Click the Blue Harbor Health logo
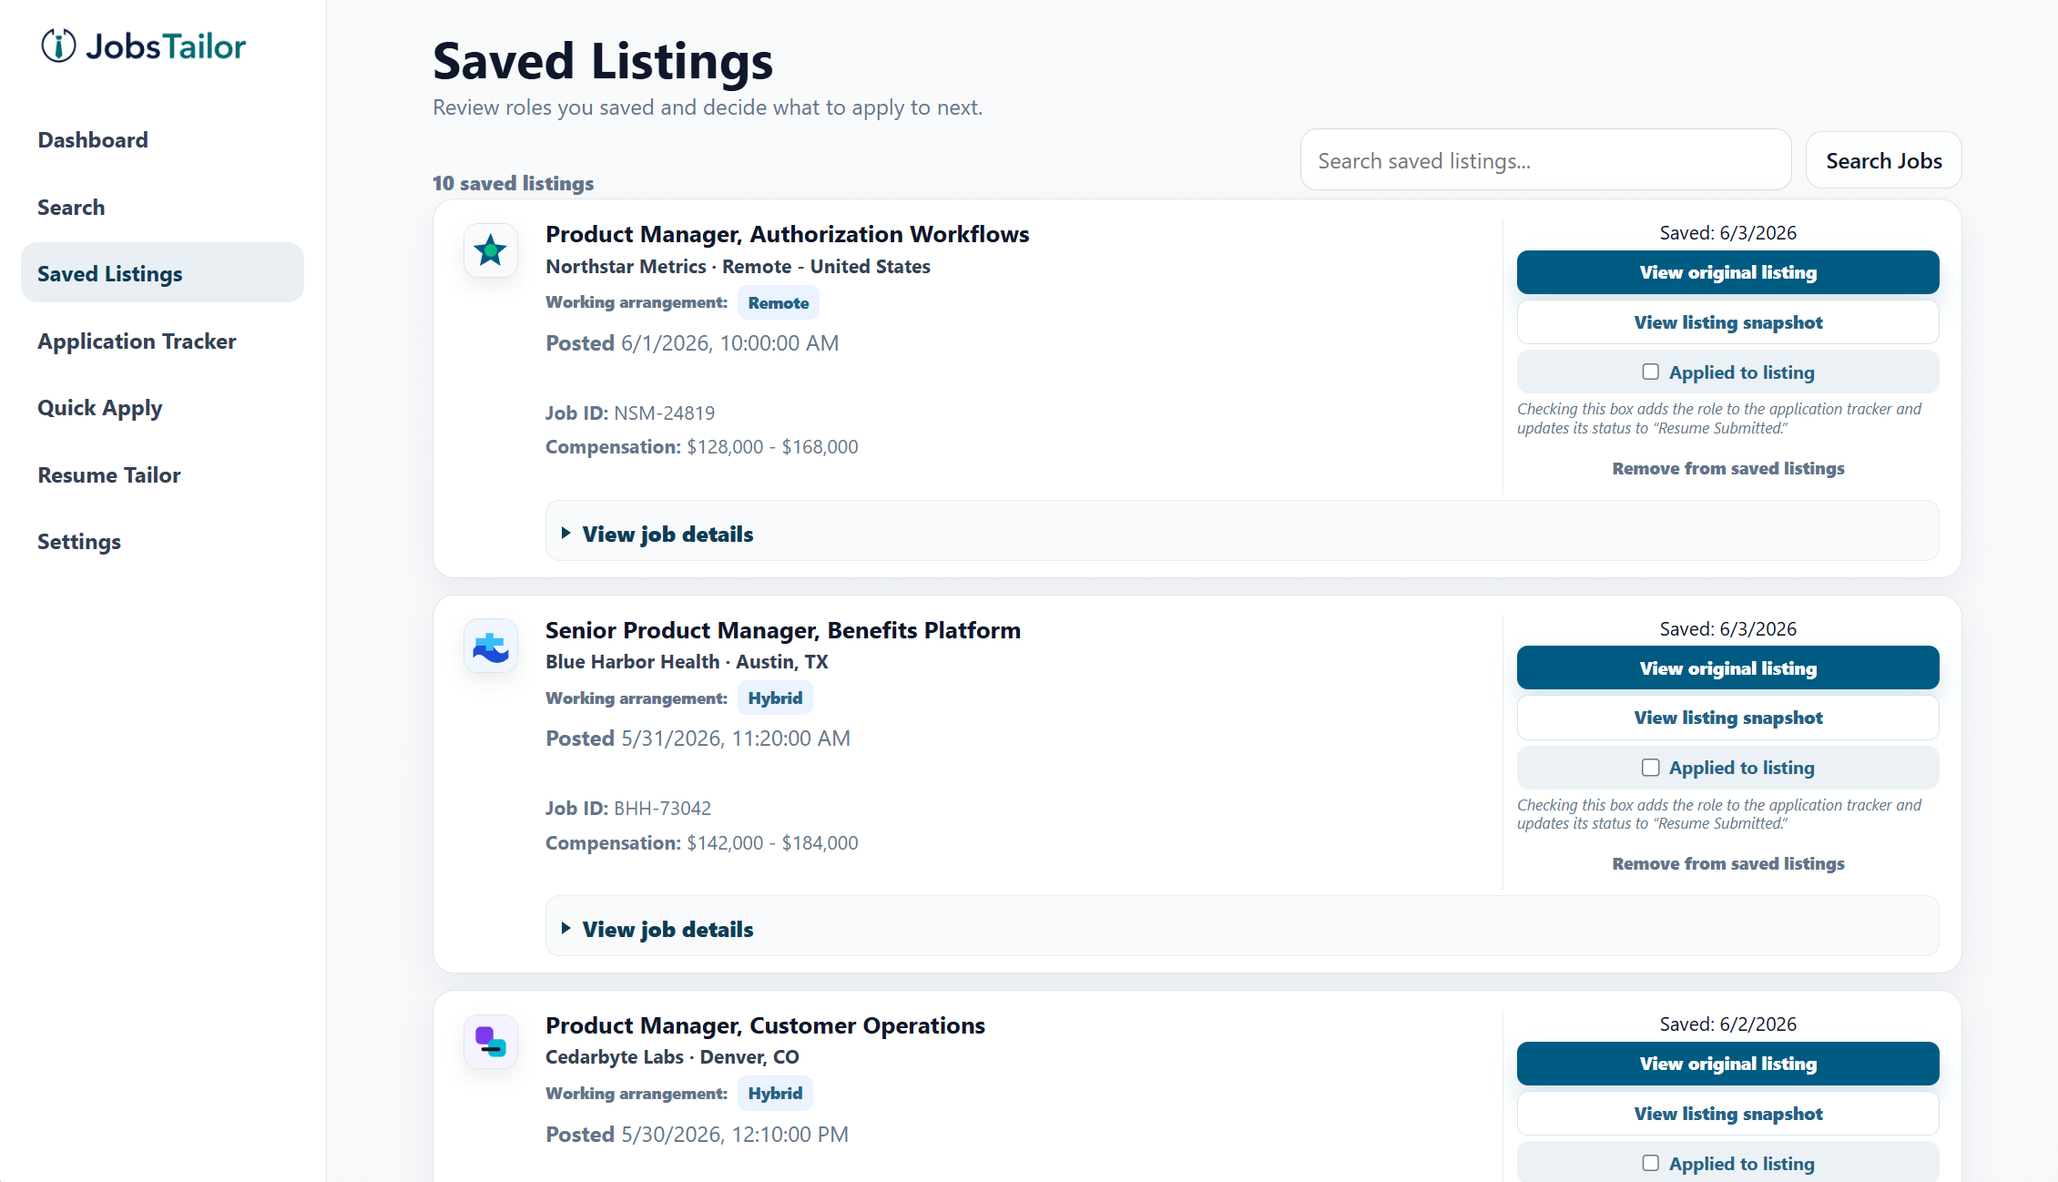 tap(491, 647)
